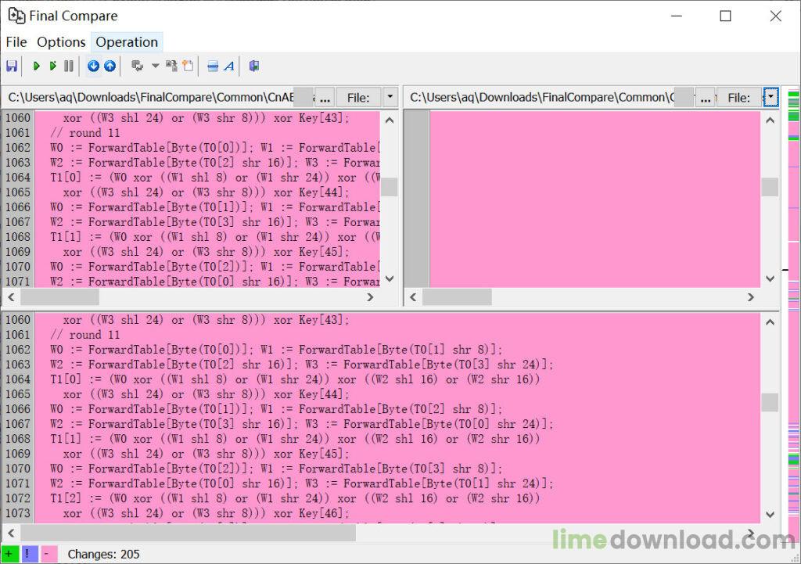Open the Operation menu
This screenshot has height=564, width=801.
pos(127,42)
